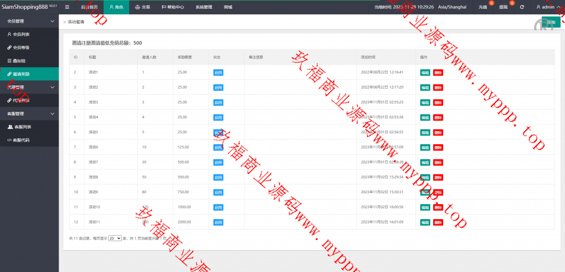Click the green 添加 button
The height and width of the screenshot is (272, 565).
click(550, 21)
